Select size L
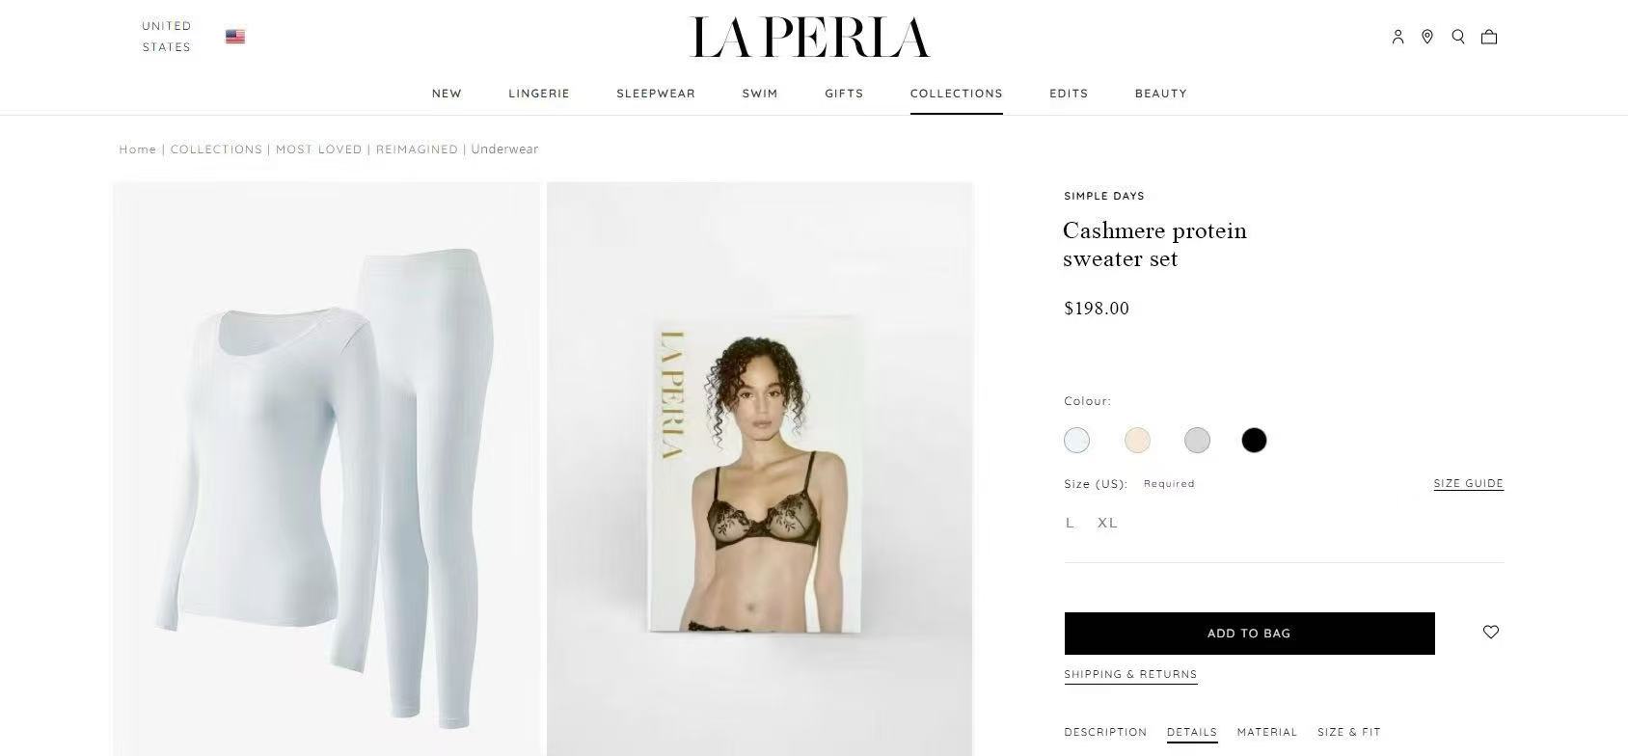 click(x=1070, y=523)
